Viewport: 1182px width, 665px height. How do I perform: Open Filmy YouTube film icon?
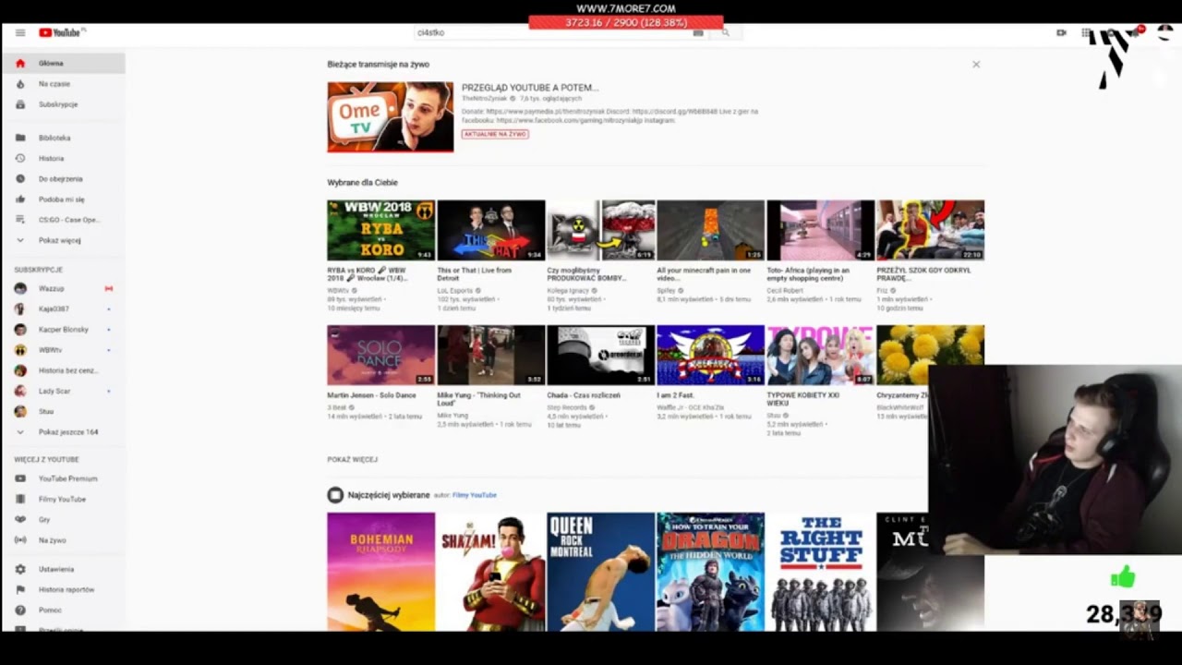click(x=20, y=499)
